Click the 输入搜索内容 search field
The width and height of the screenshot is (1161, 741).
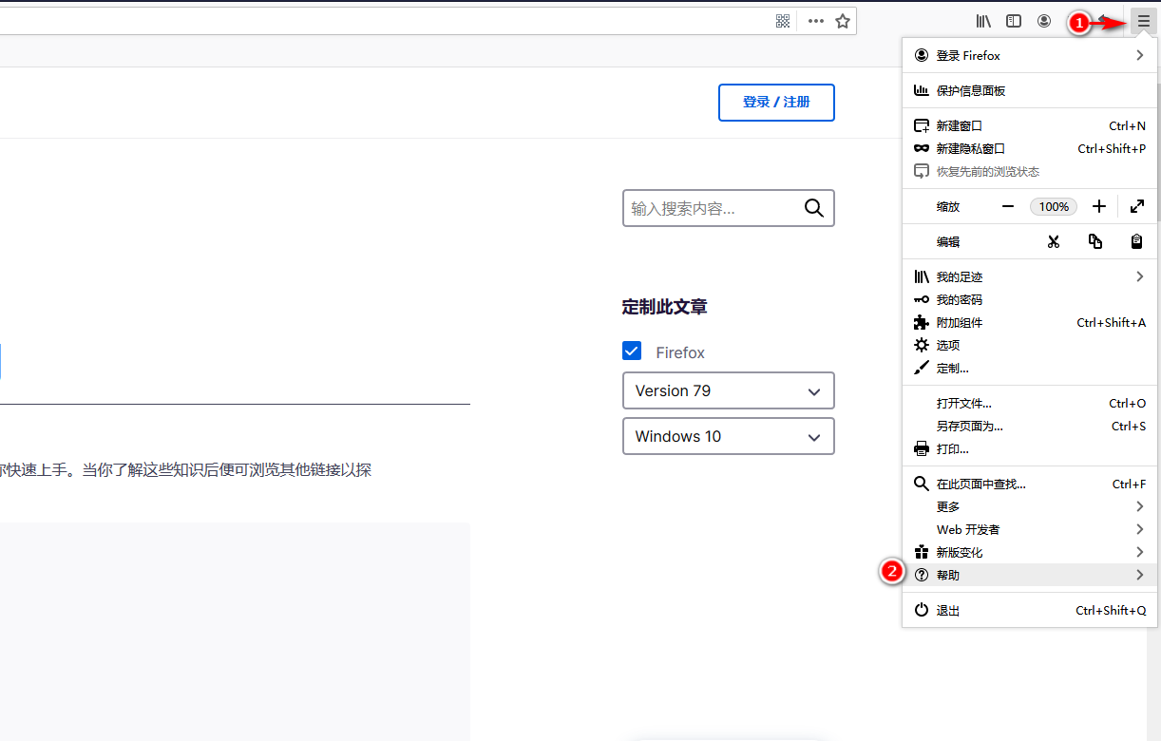point(713,208)
